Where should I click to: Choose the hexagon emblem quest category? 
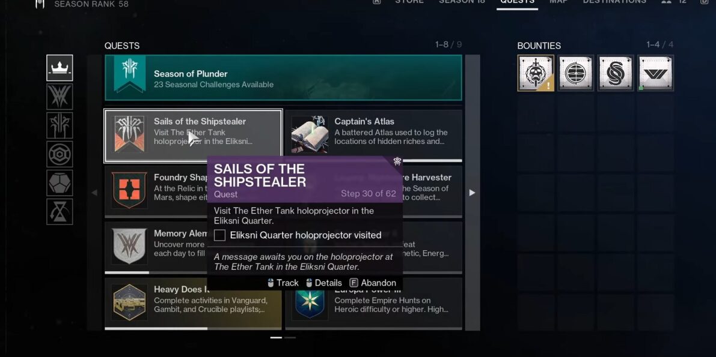point(60,154)
